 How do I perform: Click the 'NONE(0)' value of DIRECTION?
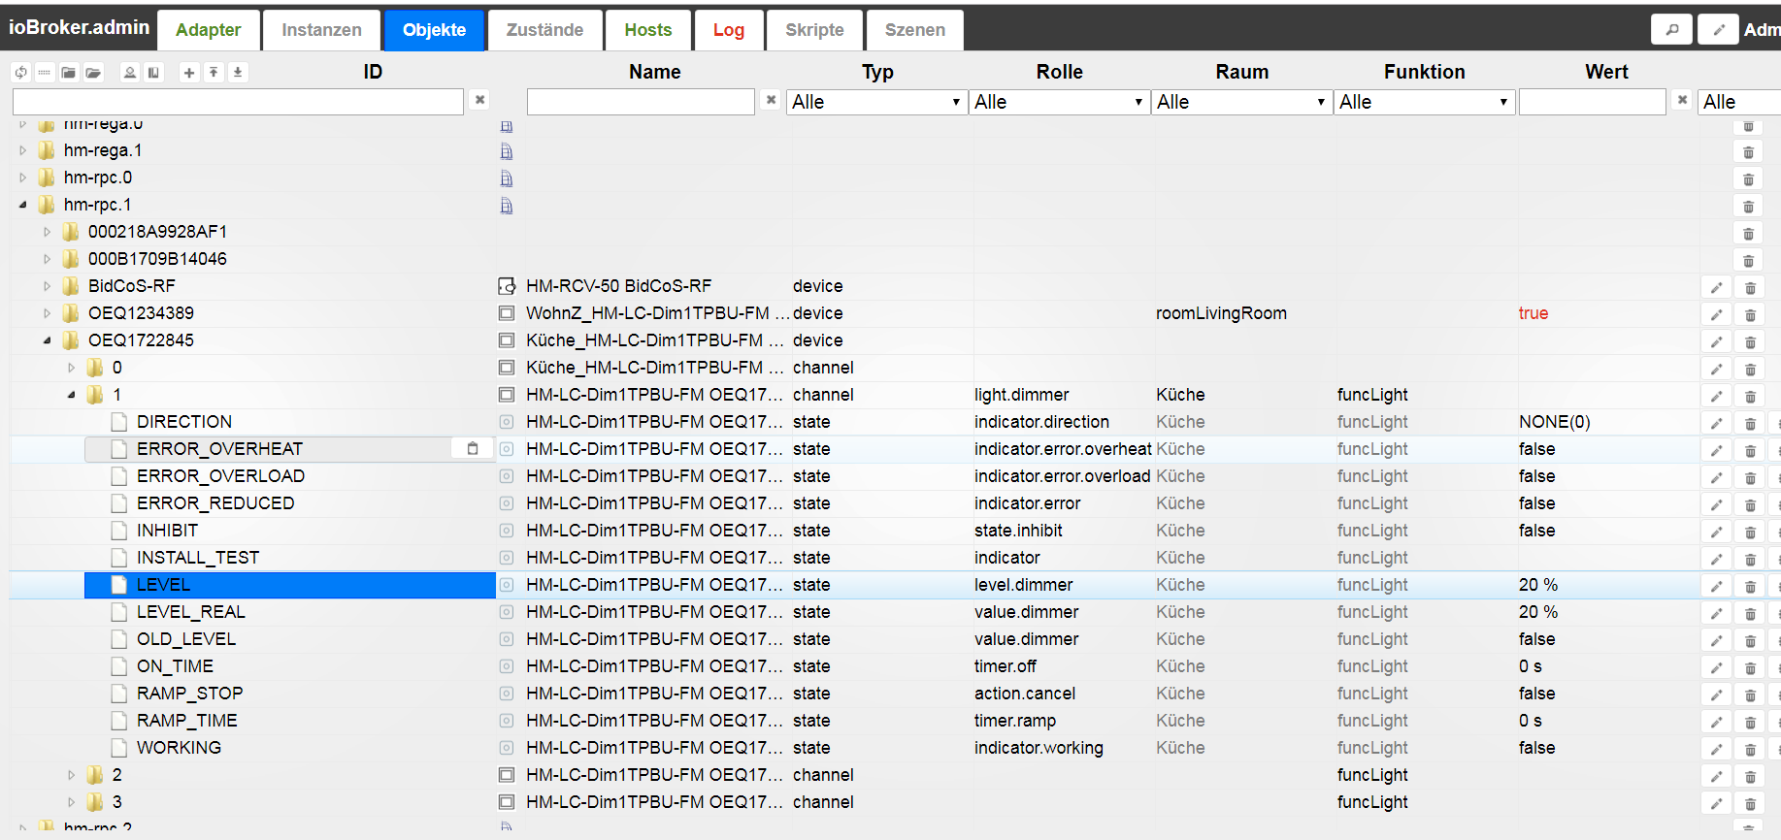click(1555, 422)
